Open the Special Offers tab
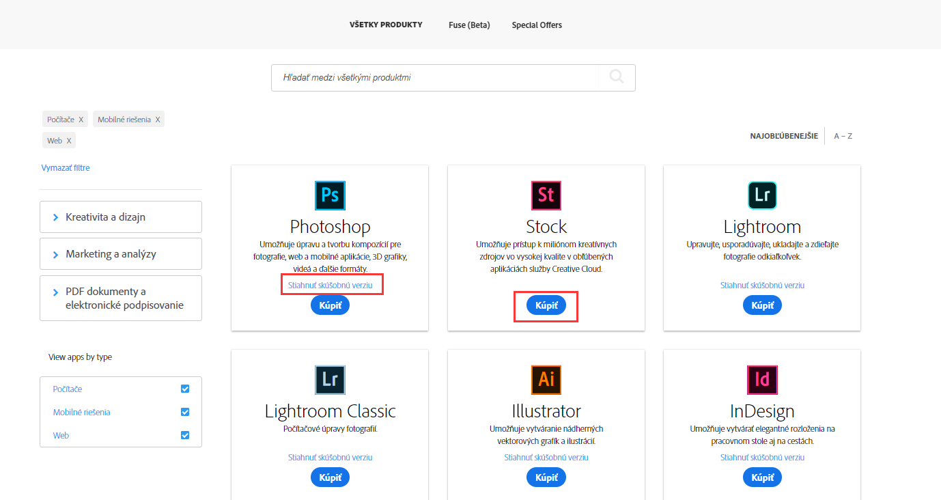Viewport: 941px width, 500px height. point(537,25)
